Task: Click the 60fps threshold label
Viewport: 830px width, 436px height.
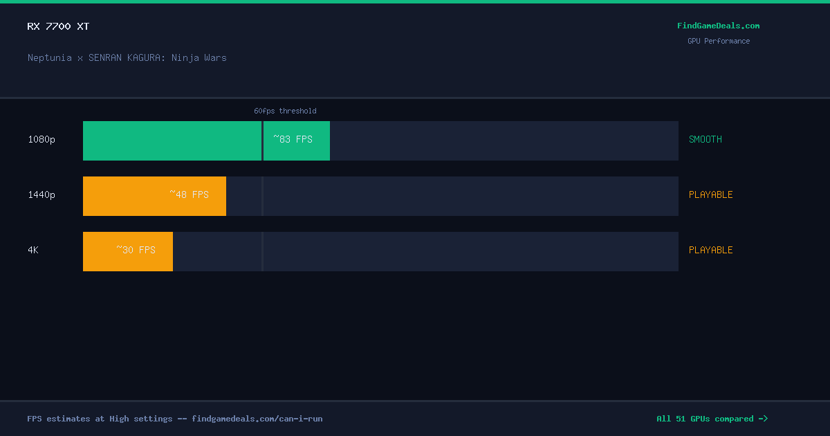Action: 285,111
